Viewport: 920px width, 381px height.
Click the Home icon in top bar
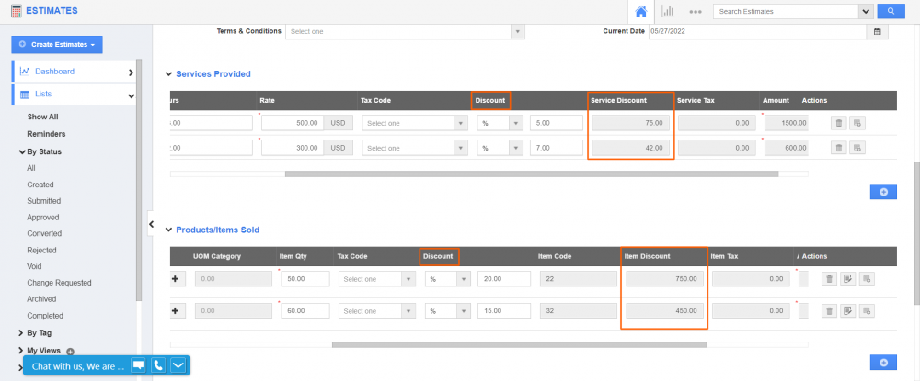pyautogui.click(x=640, y=11)
